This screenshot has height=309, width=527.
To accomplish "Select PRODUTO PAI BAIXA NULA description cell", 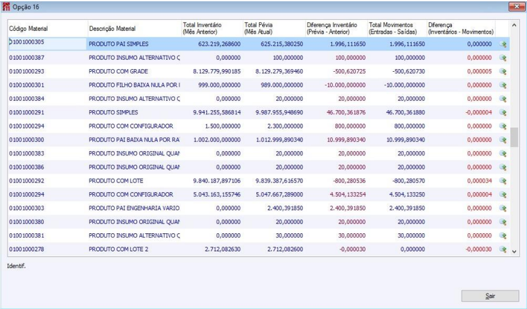I will [x=134, y=140].
